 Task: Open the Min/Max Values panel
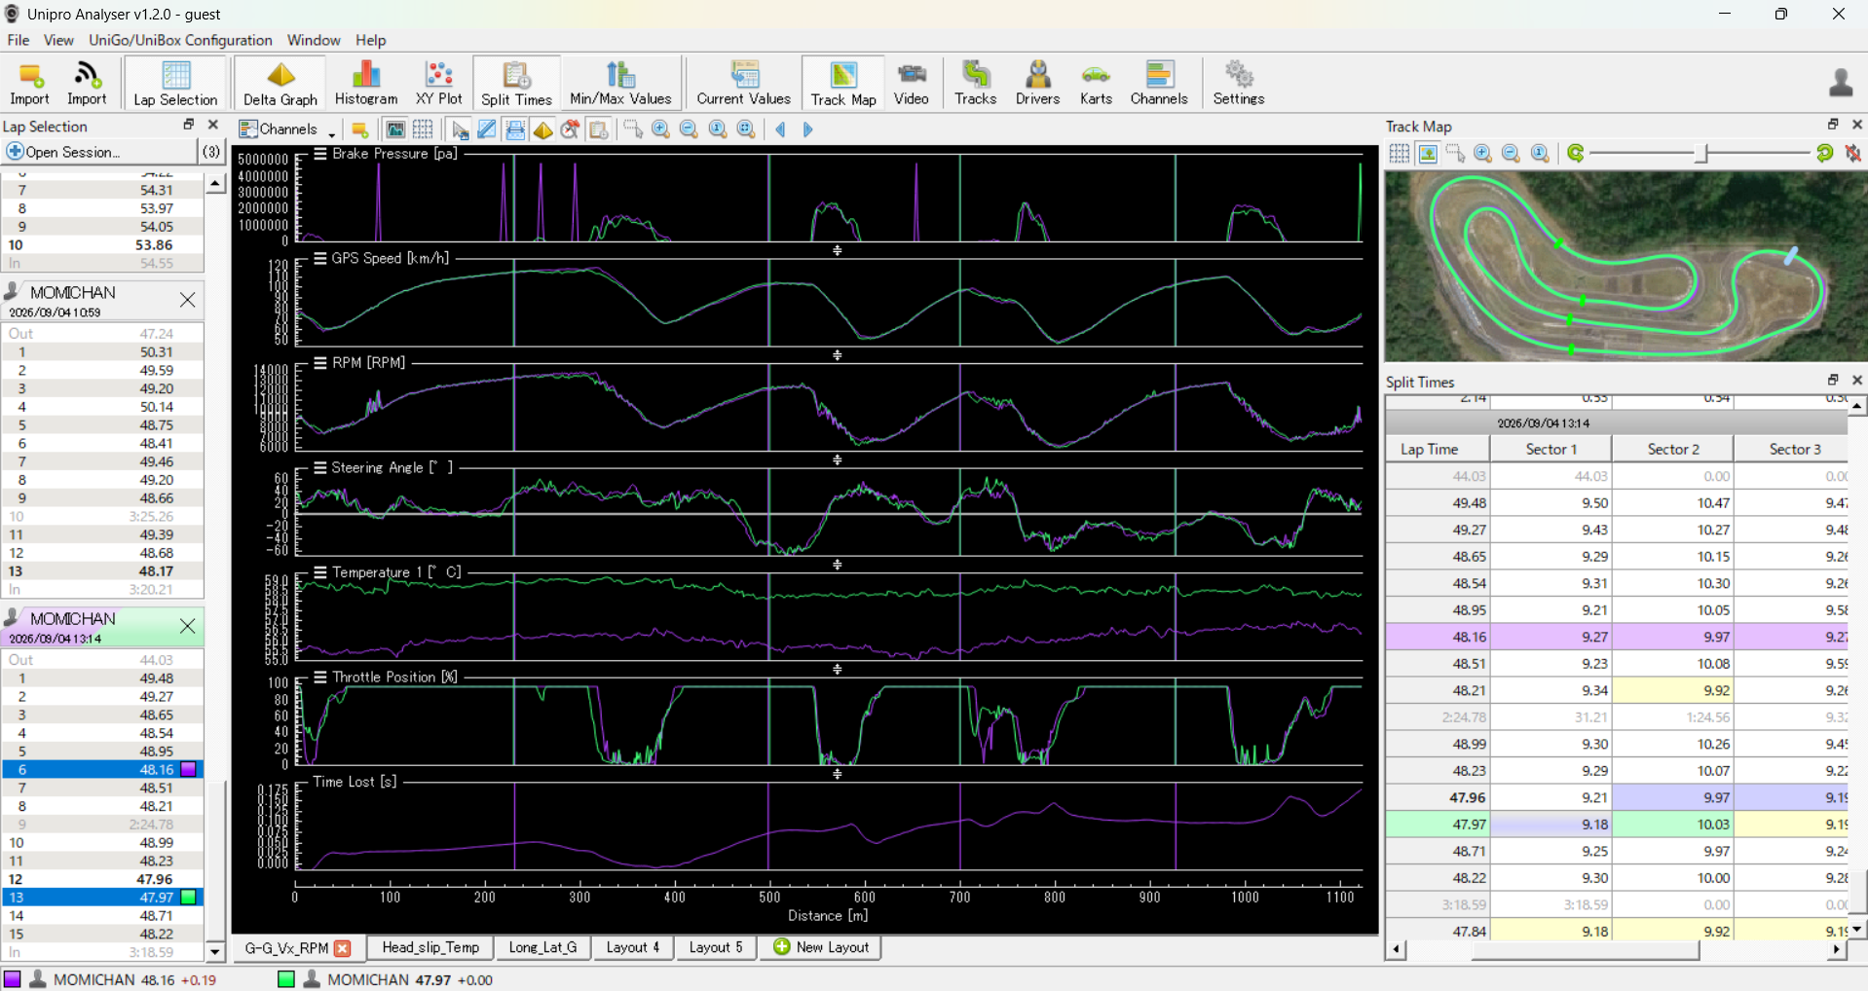(x=620, y=84)
